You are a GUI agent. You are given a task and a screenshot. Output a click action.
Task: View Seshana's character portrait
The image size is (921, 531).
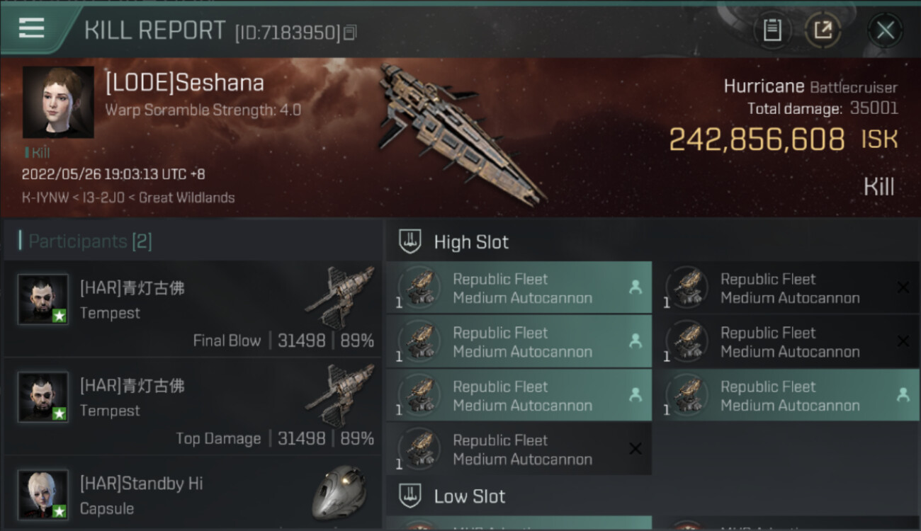click(58, 102)
